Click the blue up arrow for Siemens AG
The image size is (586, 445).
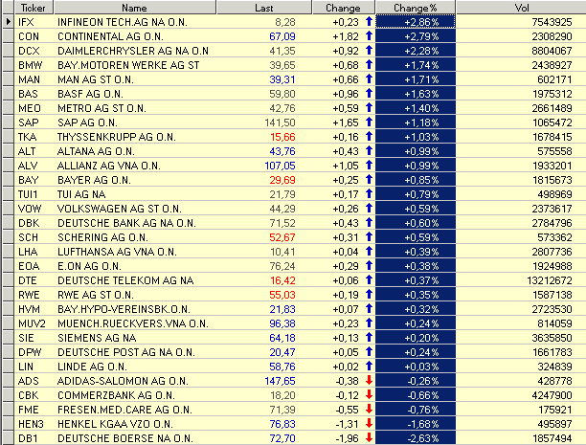point(368,338)
